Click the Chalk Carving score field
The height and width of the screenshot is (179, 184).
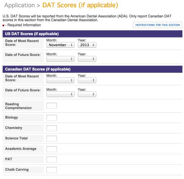[x=51, y=170]
